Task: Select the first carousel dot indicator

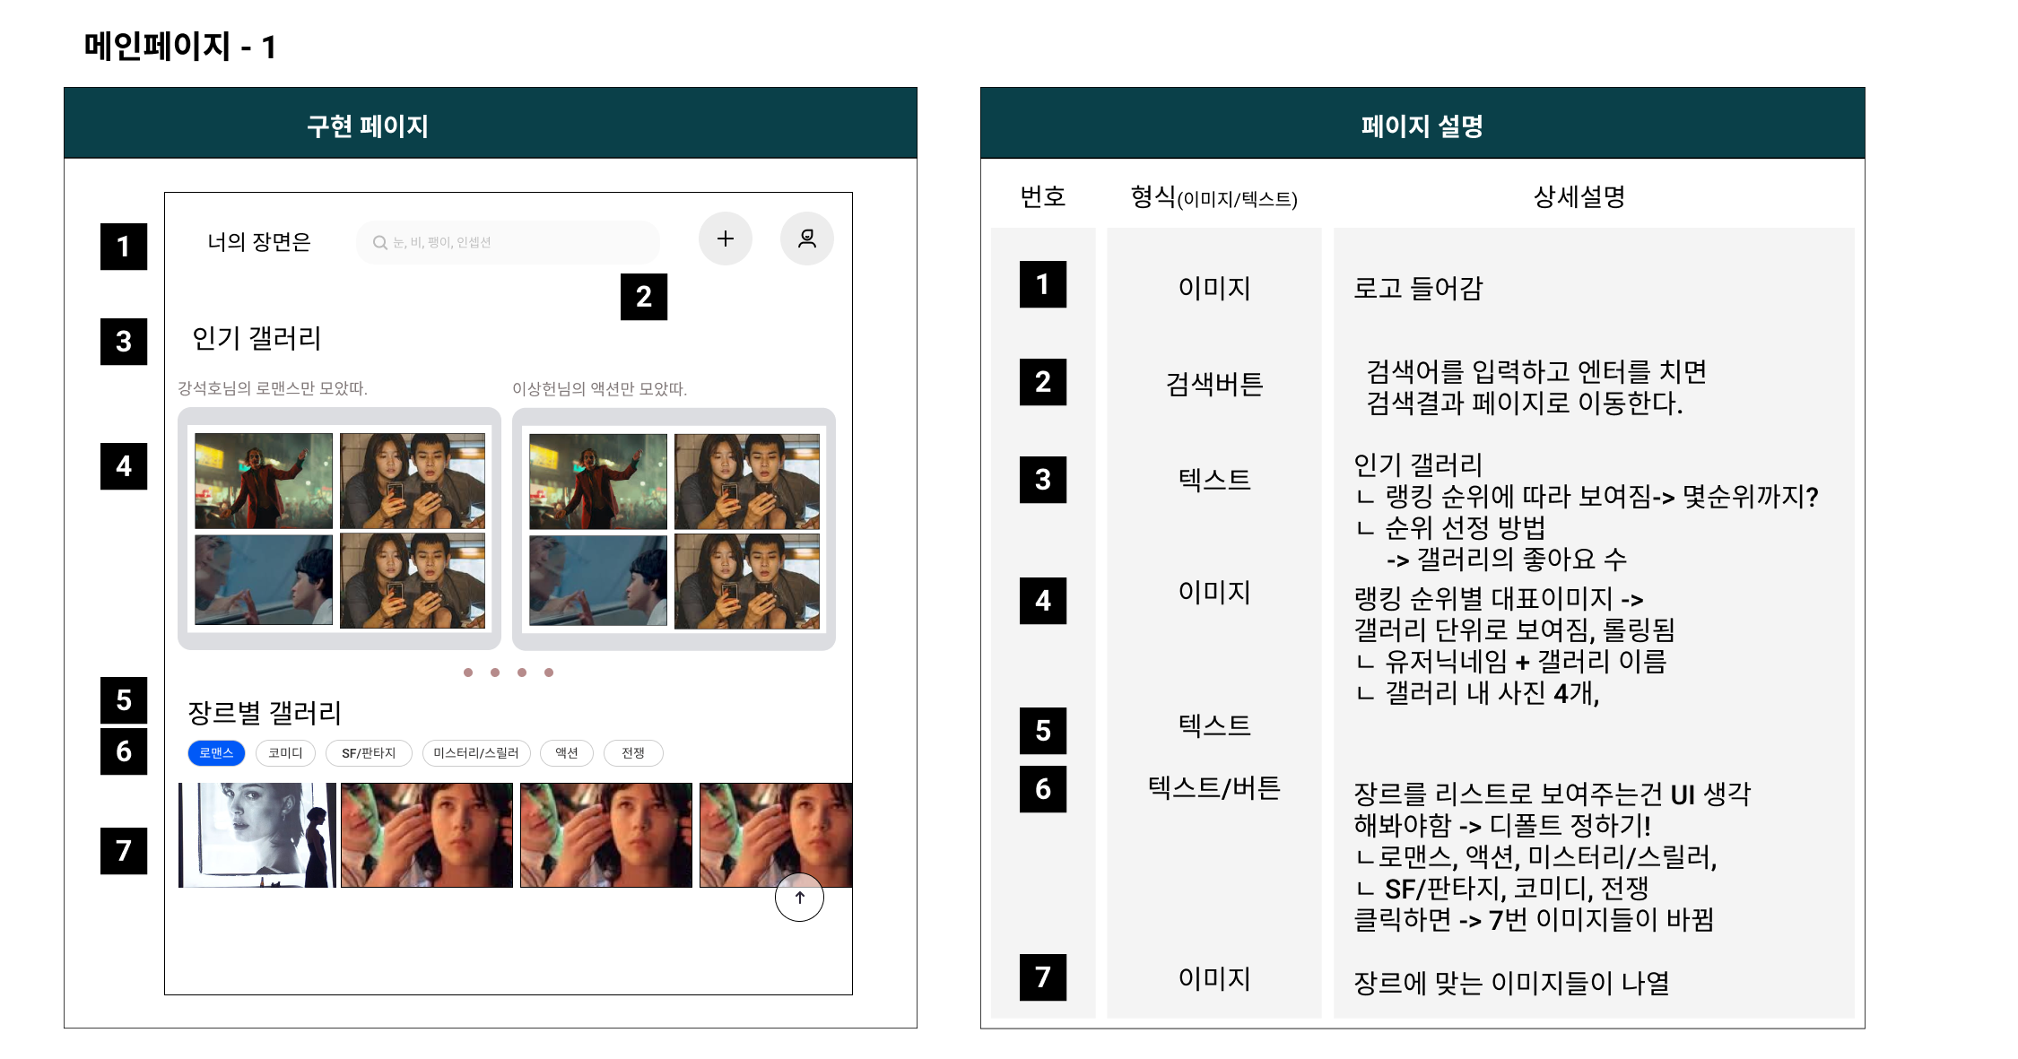Action: point(466,672)
